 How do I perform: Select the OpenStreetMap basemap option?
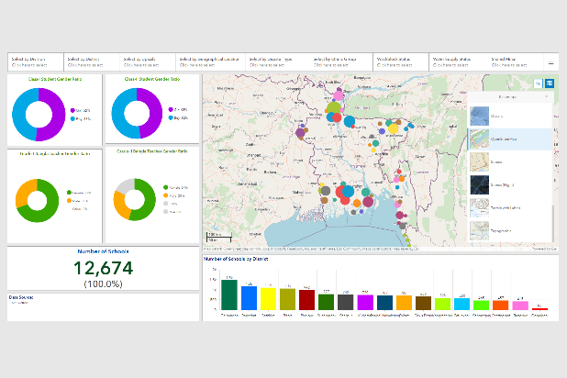tap(482, 139)
